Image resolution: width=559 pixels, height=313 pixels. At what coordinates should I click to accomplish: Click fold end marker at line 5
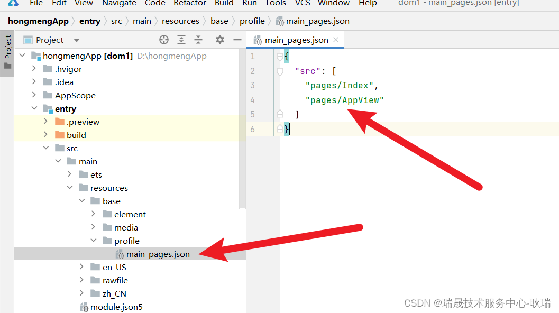tap(280, 114)
